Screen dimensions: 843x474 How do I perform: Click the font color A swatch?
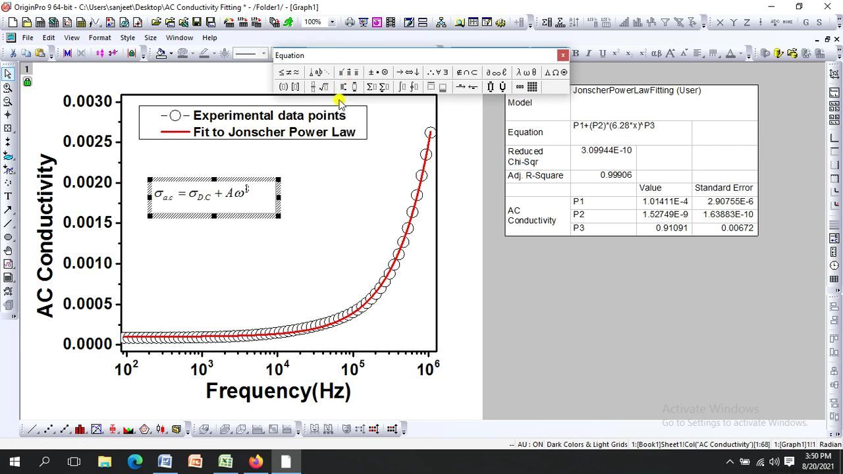click(730, 53)
